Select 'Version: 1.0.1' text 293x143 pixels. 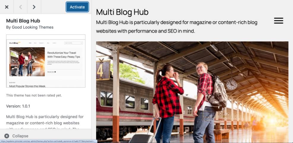pyautogui.click(x=18, y=106)
